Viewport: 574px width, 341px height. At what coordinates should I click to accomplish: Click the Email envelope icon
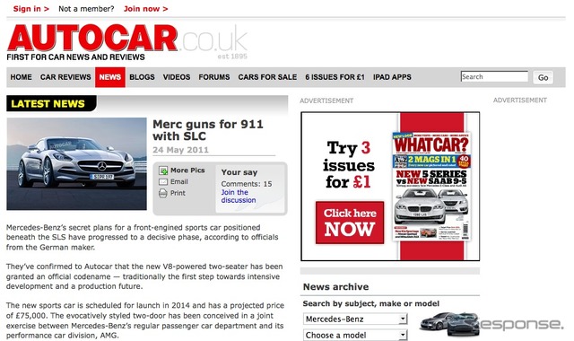coord(163,181)
